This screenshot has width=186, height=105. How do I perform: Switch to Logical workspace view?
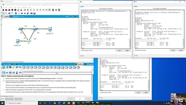pos(6,16)
